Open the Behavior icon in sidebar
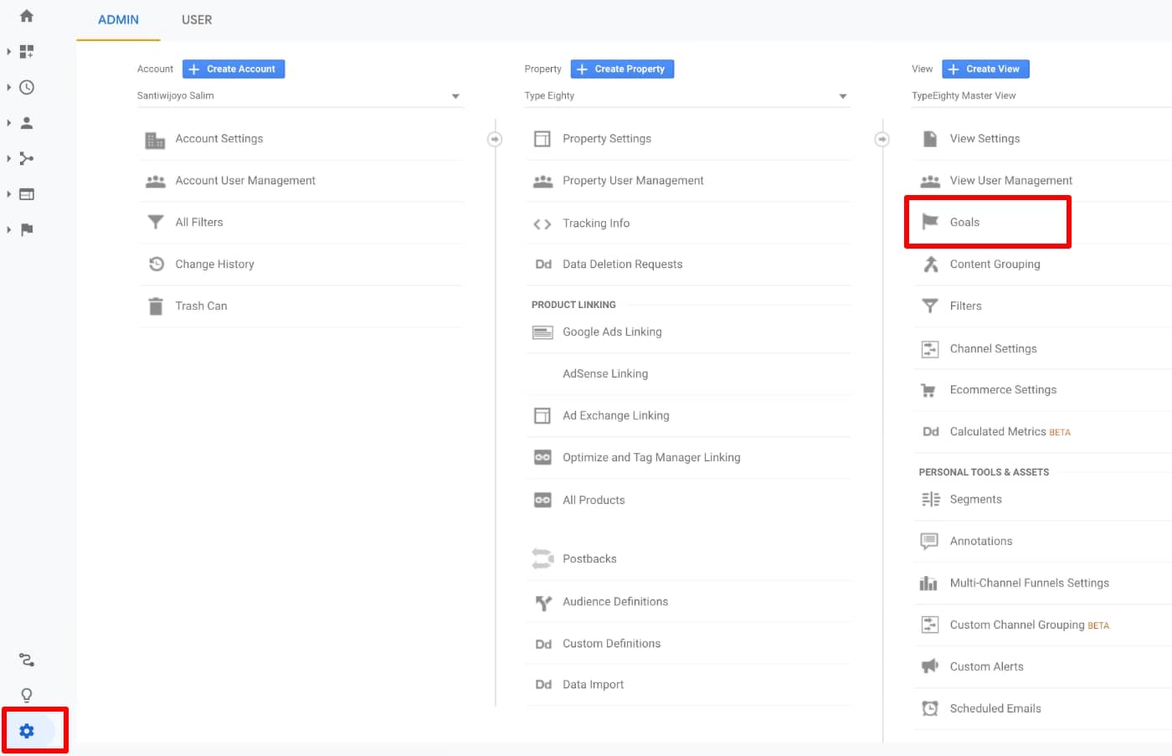Image resolution: width=1172 pixels, height=756 pixels. (x=27, y=194)
